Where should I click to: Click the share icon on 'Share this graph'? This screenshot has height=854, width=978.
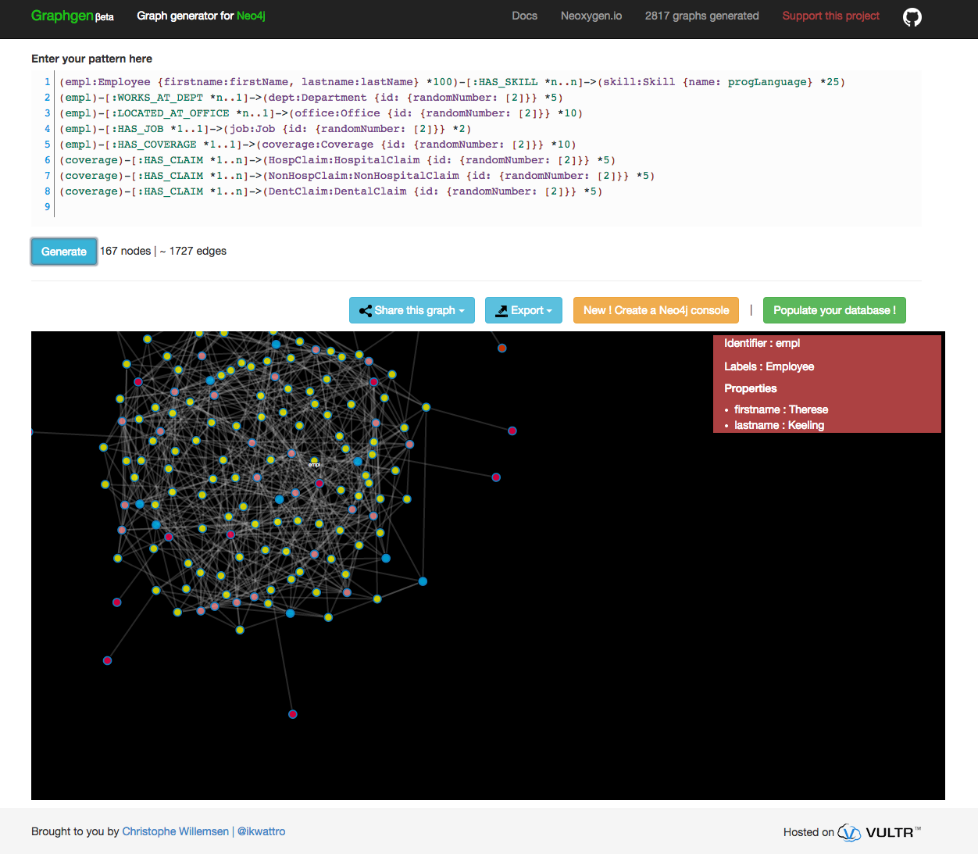click(366, 310)
